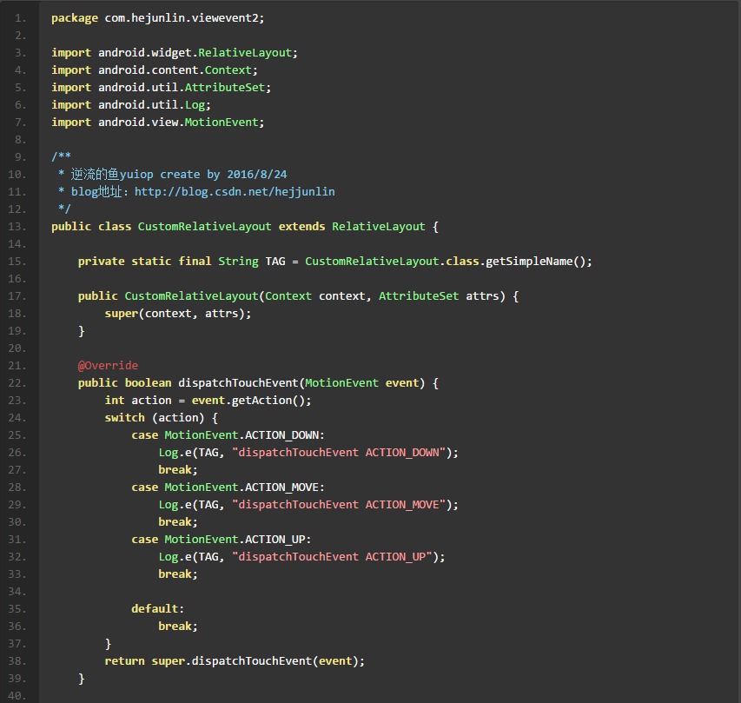Click the default keyword in the switch block
The height and width of the screenshot is (703, 741).
157,608
